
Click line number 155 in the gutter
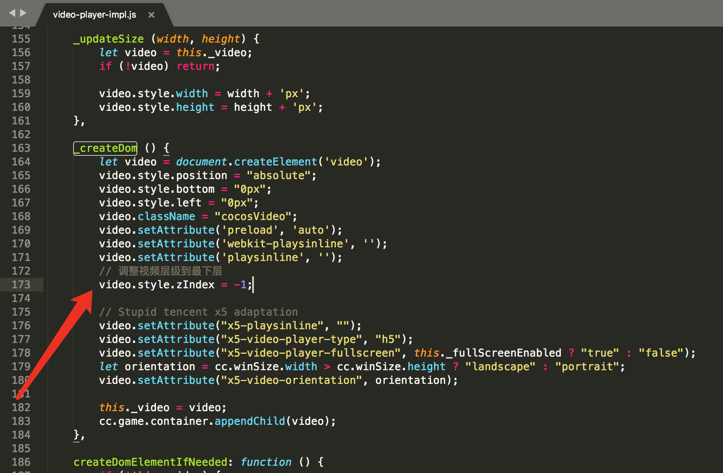point(20,39)
